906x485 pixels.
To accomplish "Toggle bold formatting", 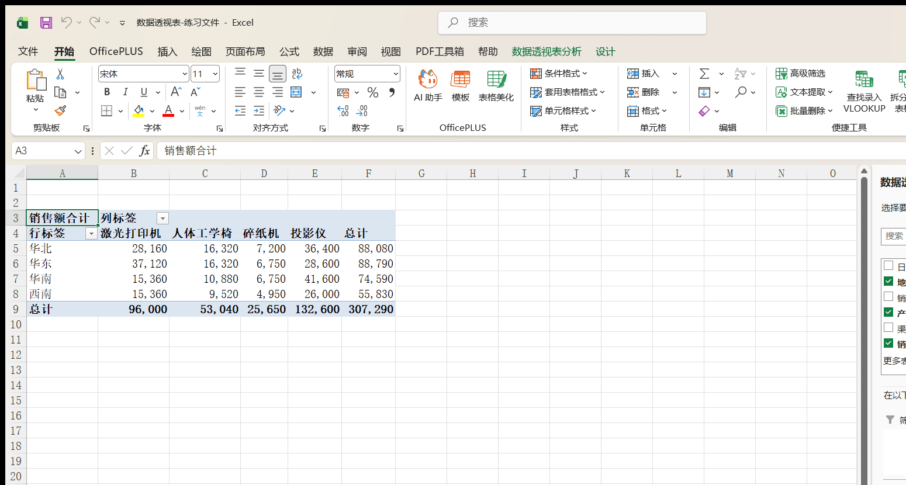I will [x=107, y=92].
